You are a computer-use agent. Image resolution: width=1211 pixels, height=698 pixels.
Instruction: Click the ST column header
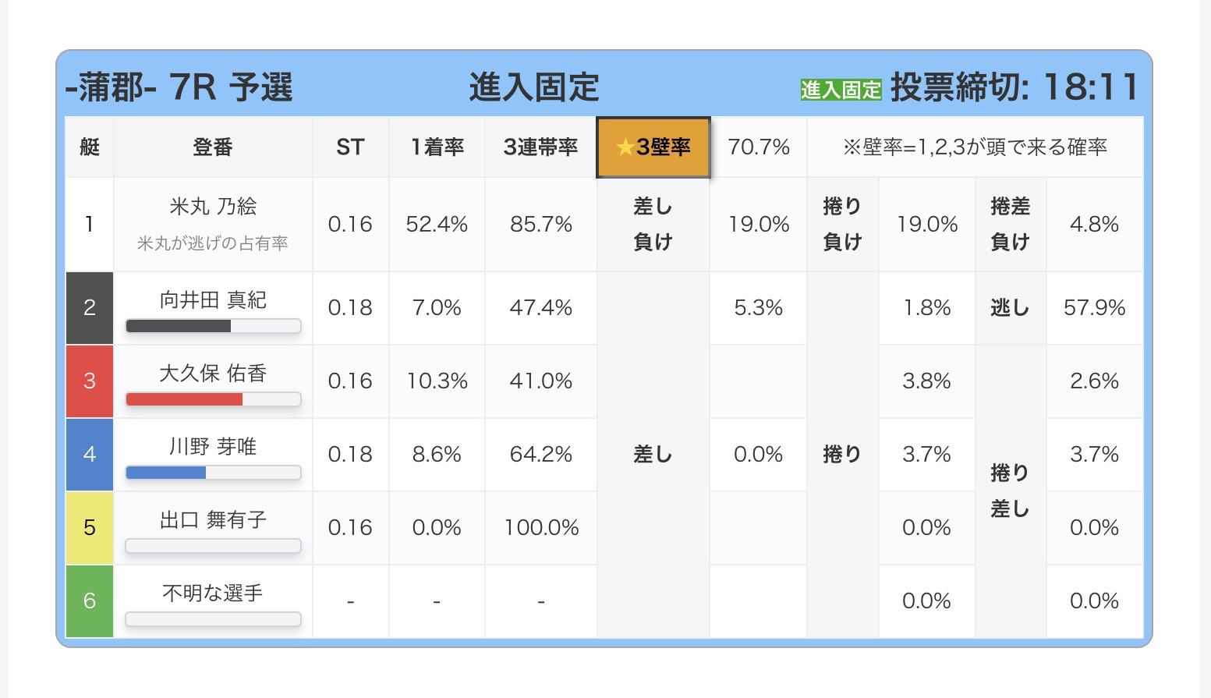click(x=350, y=147)
